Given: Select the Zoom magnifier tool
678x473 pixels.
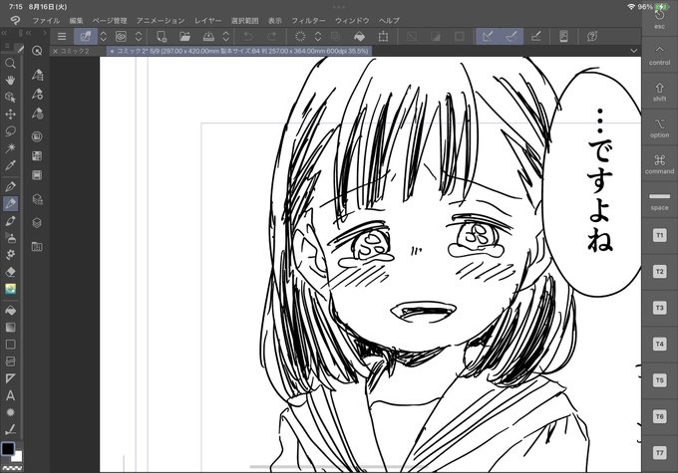Looking at the screenshot, I should point(10,64).
